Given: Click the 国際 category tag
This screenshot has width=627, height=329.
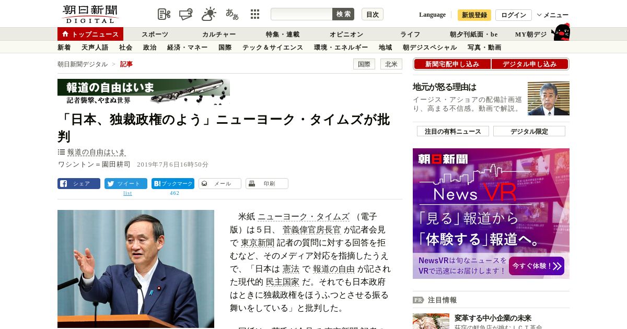Looking at the screenshot, I should coord(364,64).
